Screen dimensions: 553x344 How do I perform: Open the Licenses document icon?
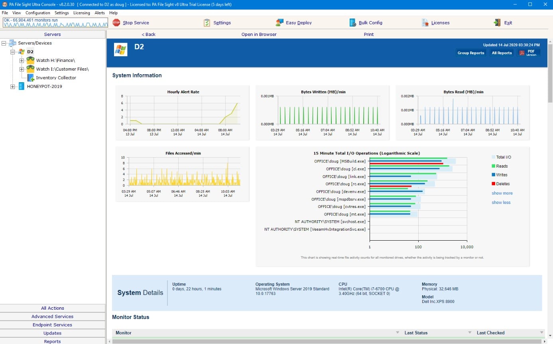tap(425, 23)
